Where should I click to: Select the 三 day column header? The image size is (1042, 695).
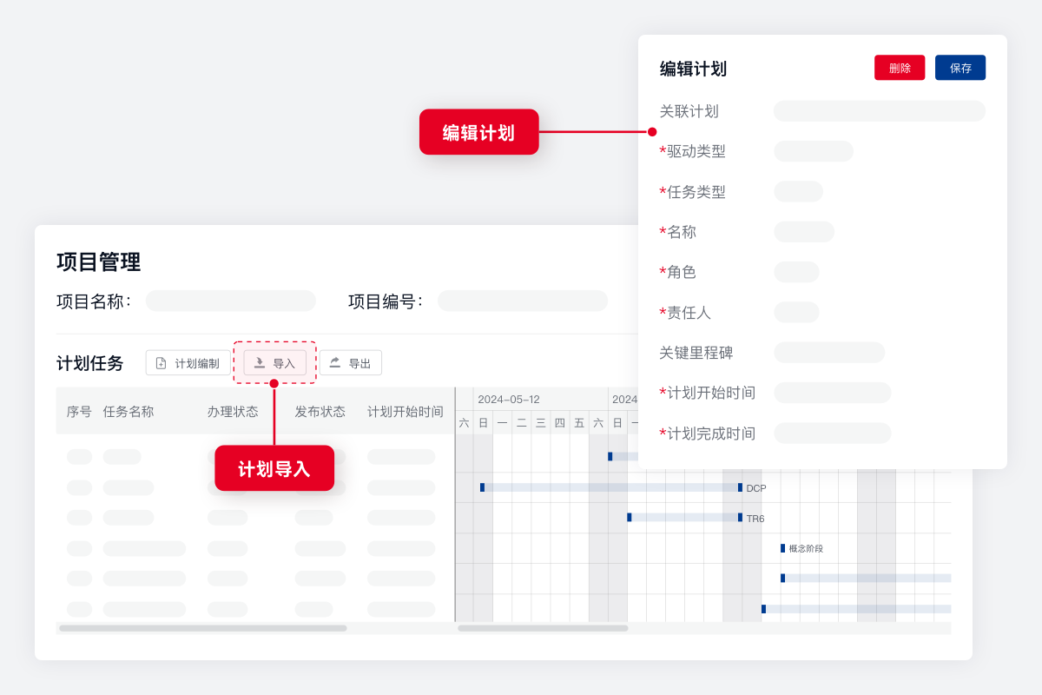tap(540, 423)
